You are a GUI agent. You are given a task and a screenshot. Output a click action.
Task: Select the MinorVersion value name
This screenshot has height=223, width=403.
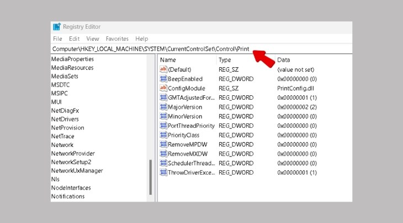coord(185,116)
